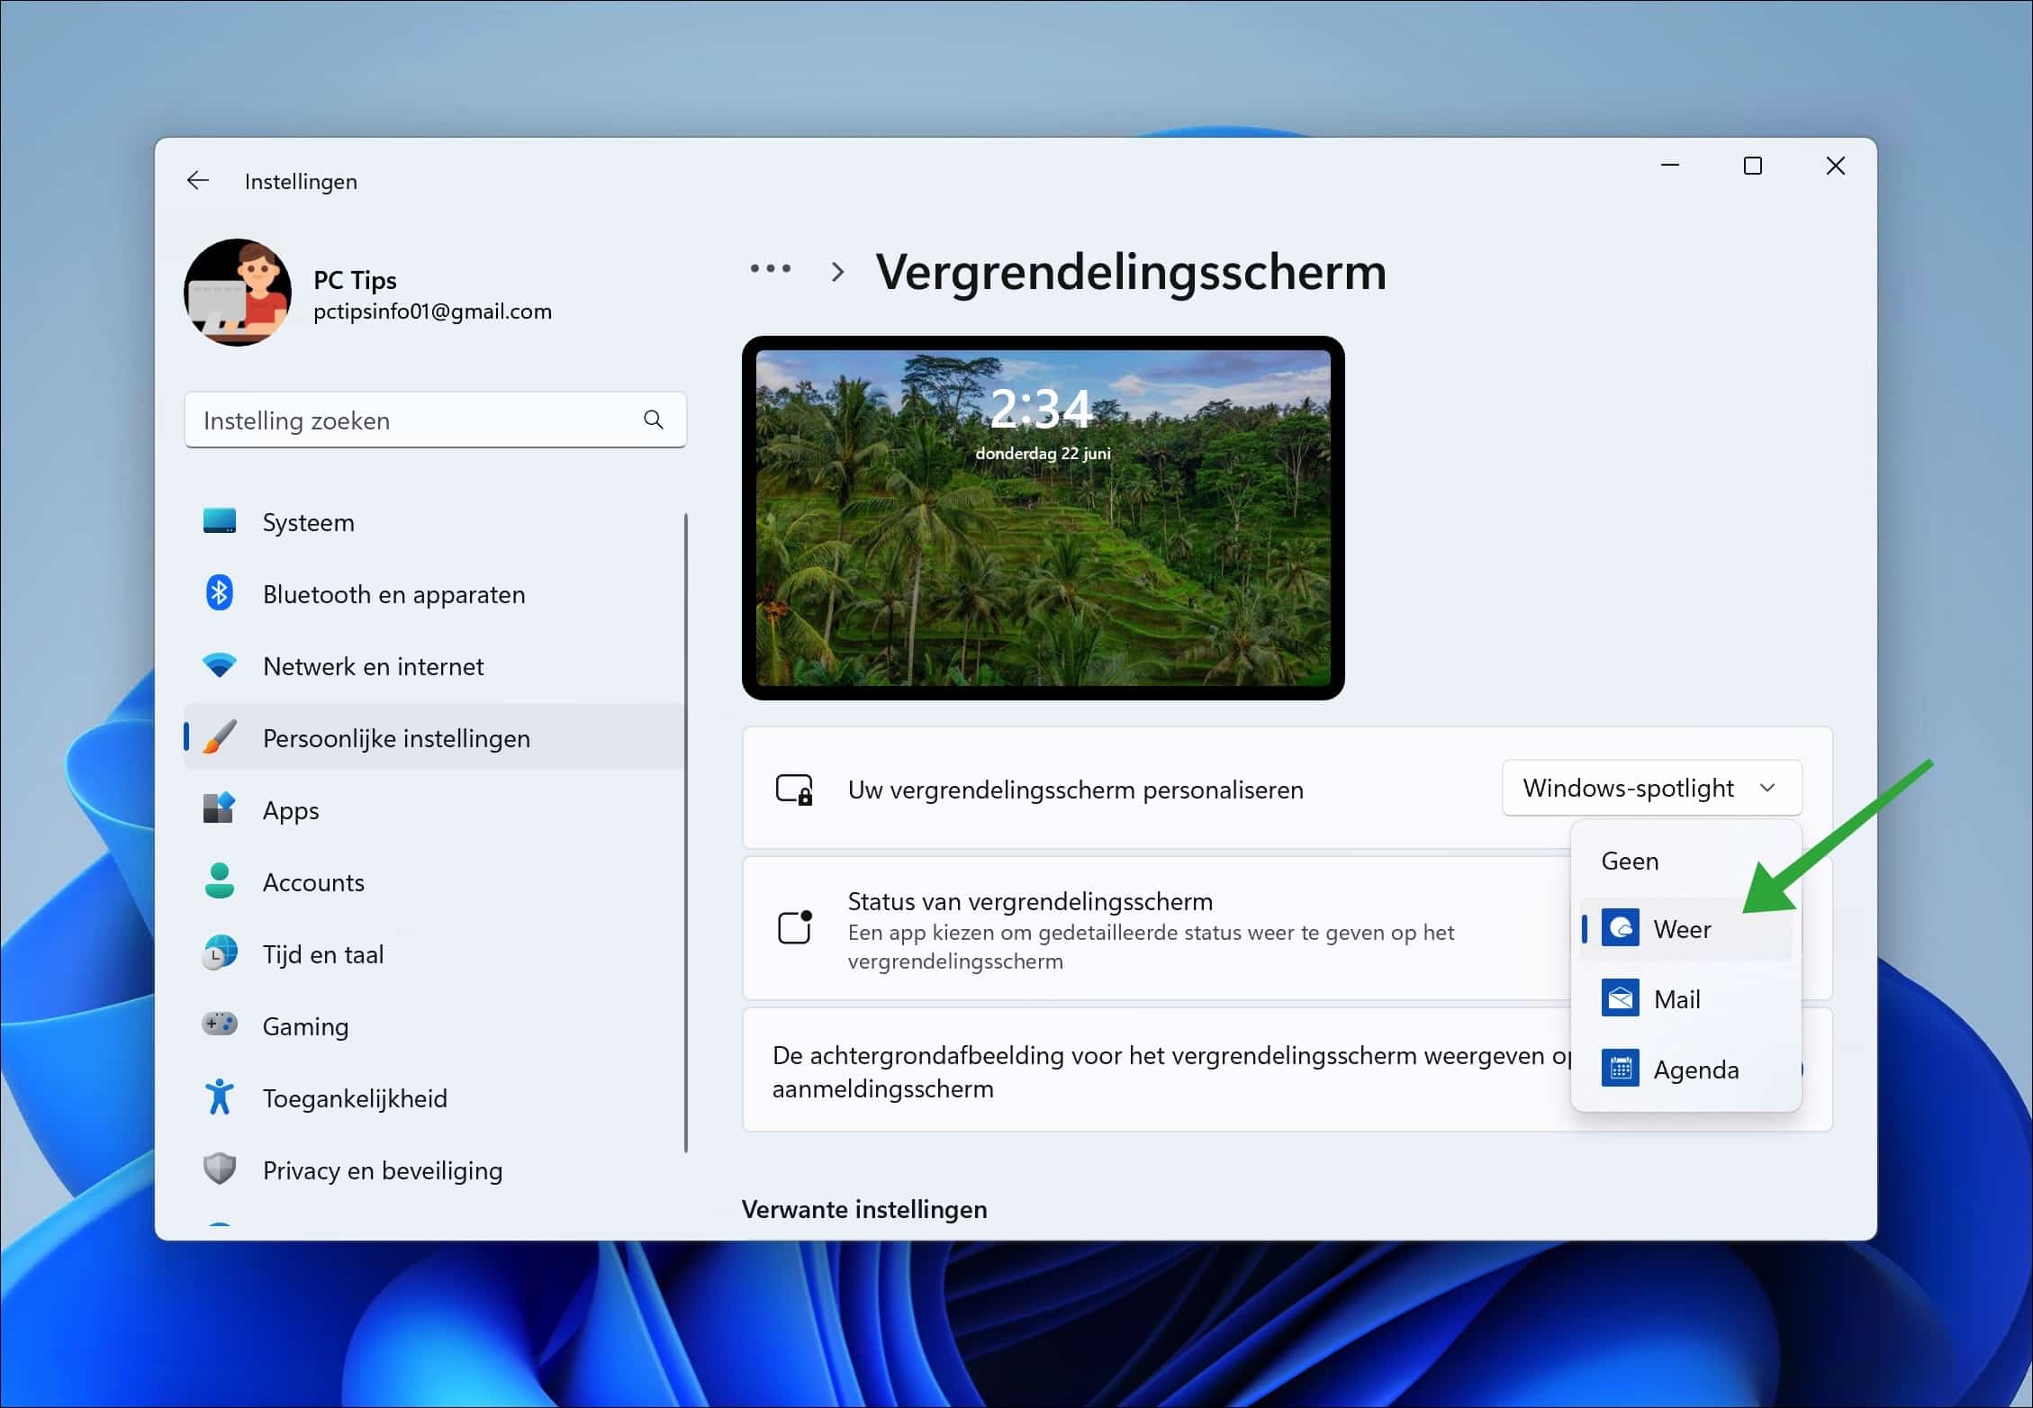Viewport: 2033px width, 1408px height.
Task: Click the lock screen preview image
Action: [1043, 518]
